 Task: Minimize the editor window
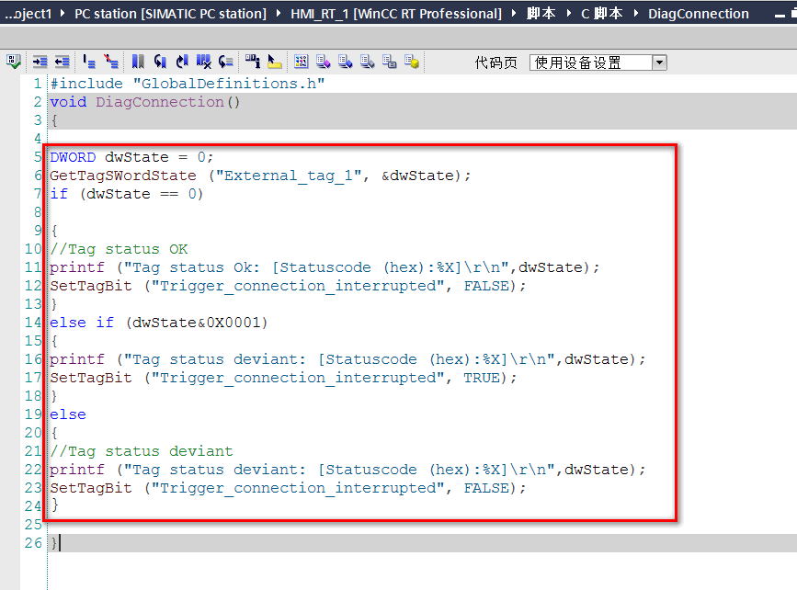point(780,16)
